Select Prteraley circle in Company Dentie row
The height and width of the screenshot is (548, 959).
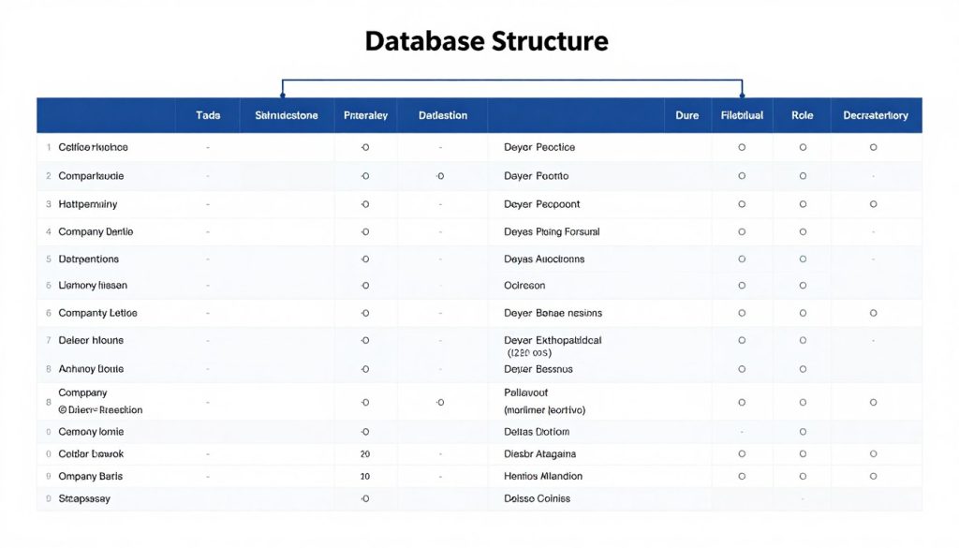(365, 231)
